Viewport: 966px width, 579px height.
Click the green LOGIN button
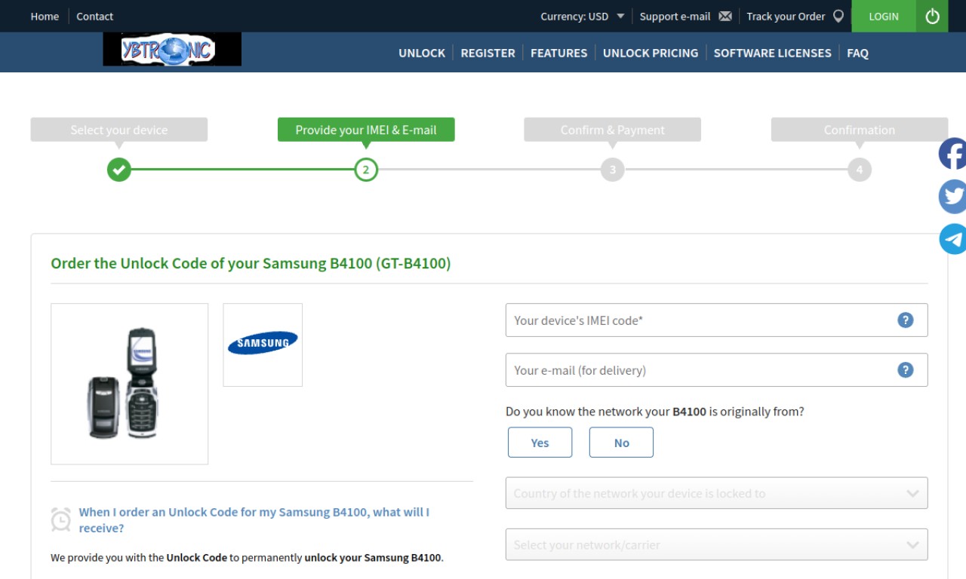coord(884,16)
